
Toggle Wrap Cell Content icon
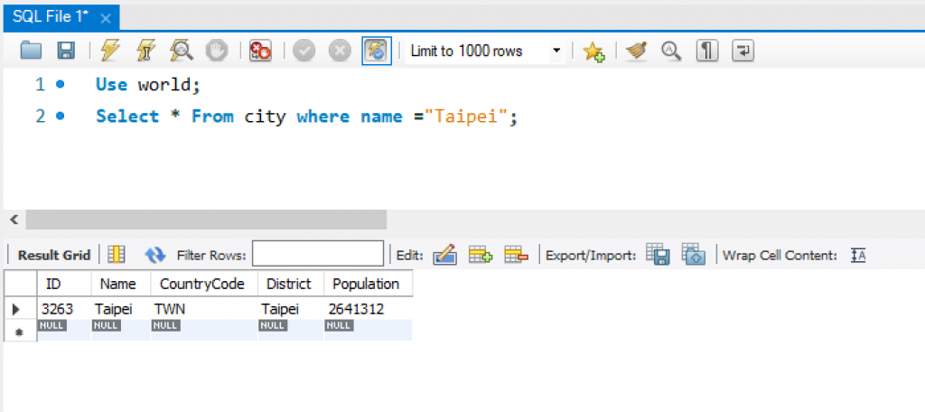[858, 255]
